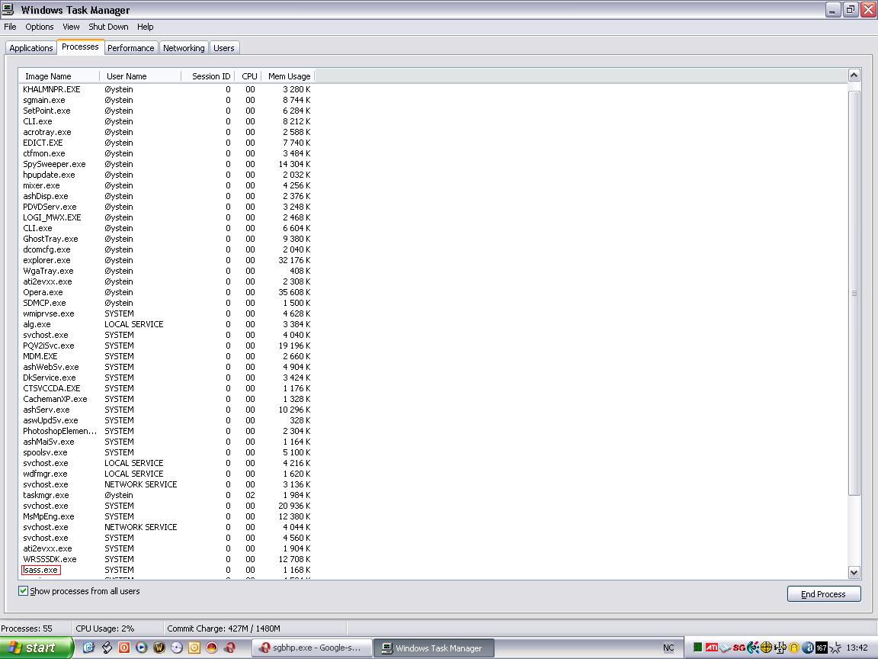
Task: Click the silver CD disc icon in Quick Launch
Action: click(x=176, y=648)
